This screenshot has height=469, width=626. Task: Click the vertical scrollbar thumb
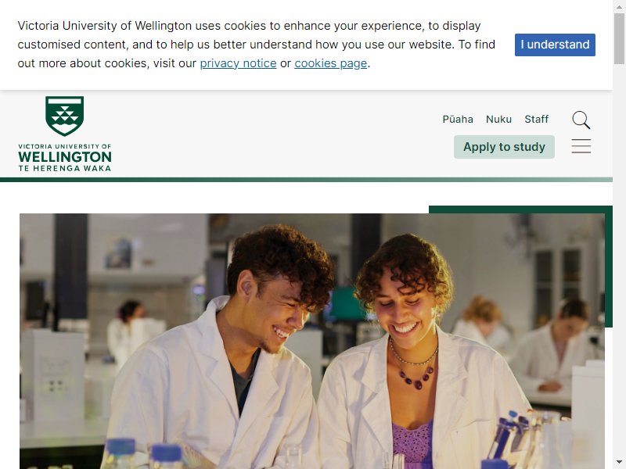620,38
